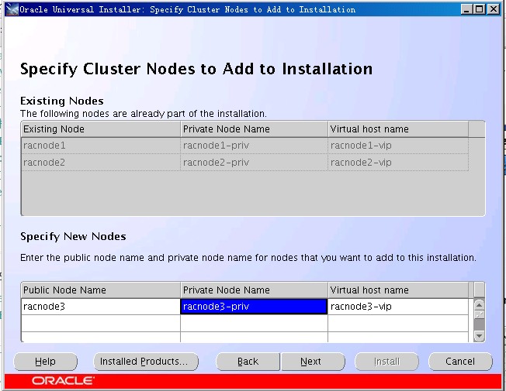This screenshot has height=391, width=506.
Task: Click the new nodes scrollbar down arrow
Action: pos(479,336)
